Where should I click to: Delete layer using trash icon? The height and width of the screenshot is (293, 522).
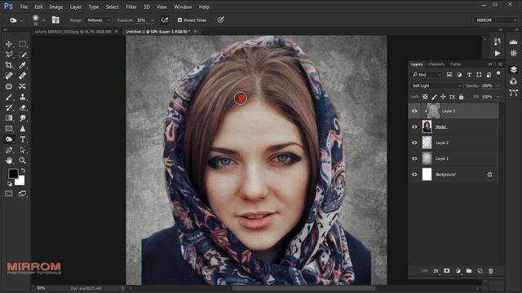pyautogui.click(x=491, y=271)
